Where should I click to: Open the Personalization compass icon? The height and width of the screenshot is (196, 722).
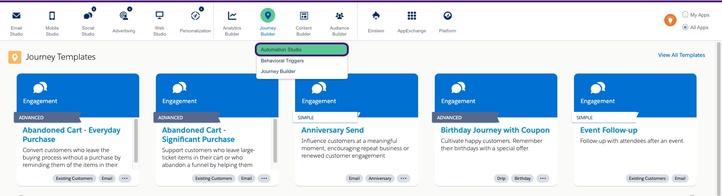point(195,16)
